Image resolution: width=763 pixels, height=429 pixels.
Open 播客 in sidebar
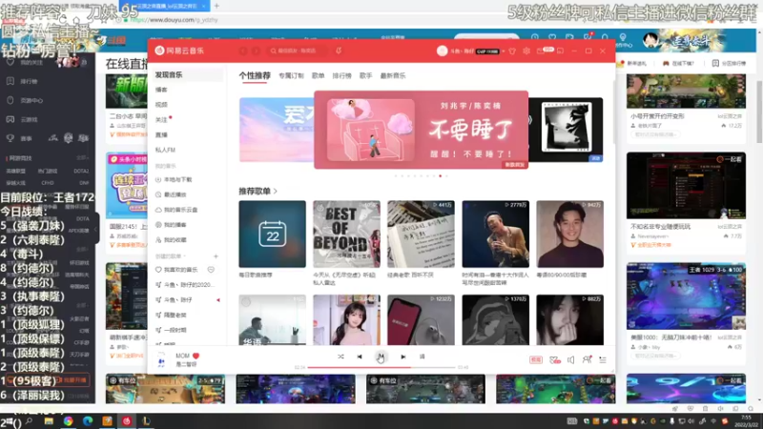(161, 90)
